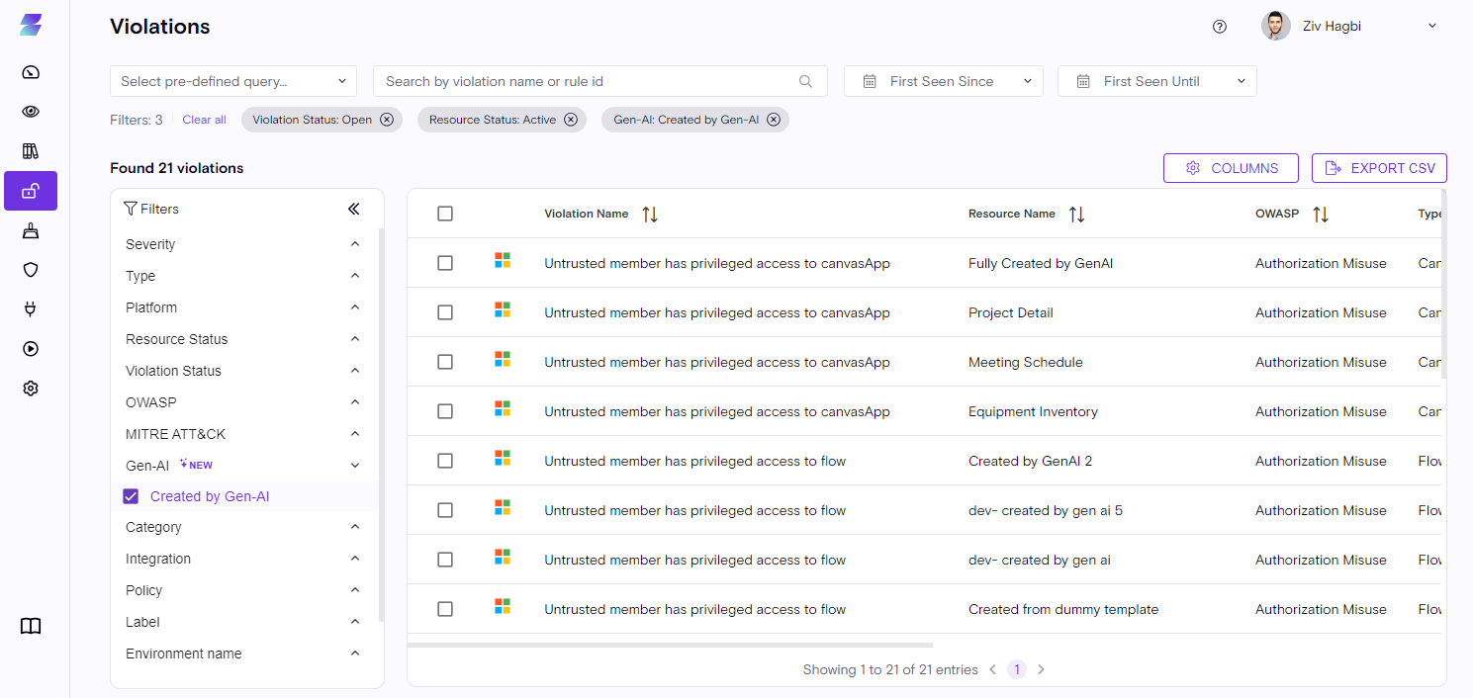Click the eye visibility icon in sidebar
Image resolution: width=1473 pixels, height=698 pixels.
(31, 112)
